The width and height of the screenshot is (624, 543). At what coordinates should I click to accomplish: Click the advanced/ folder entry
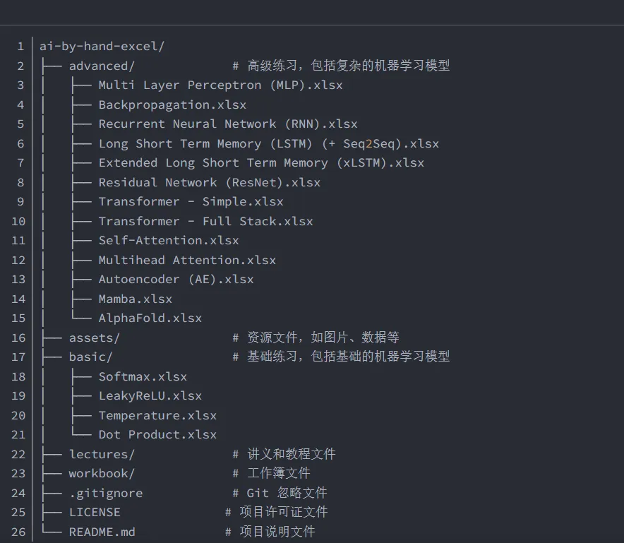click(102, 66)
